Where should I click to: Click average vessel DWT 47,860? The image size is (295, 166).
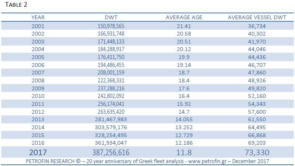pyautogui.click(x=257, y=72)
